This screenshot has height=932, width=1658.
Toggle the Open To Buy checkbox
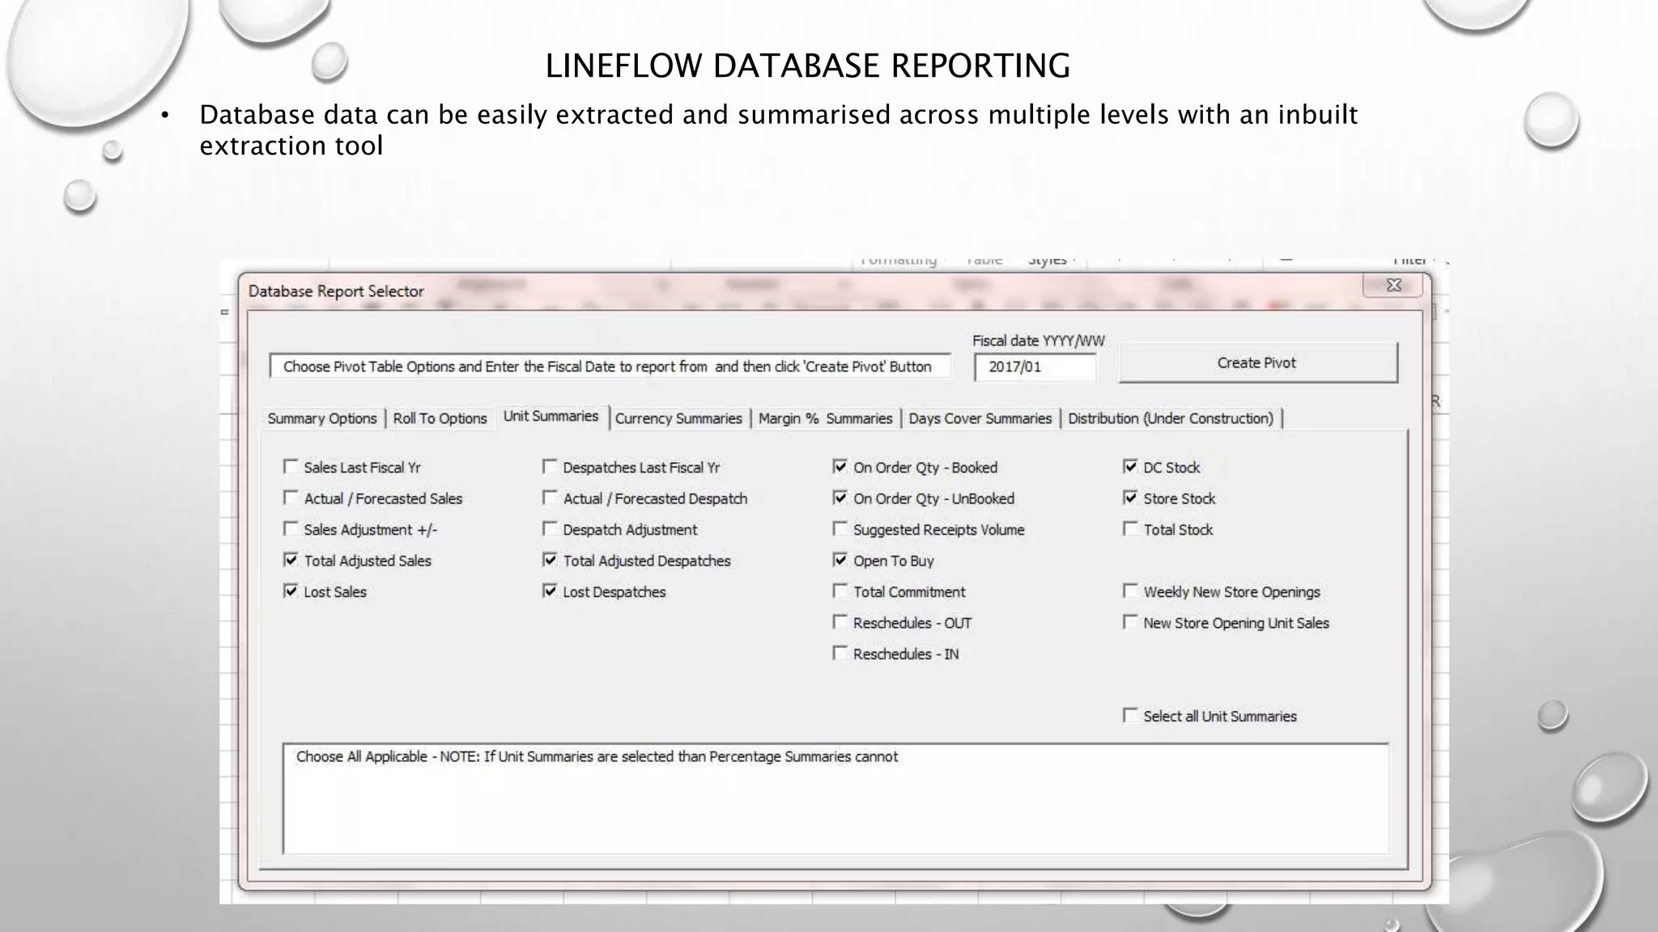click(840, 560)
